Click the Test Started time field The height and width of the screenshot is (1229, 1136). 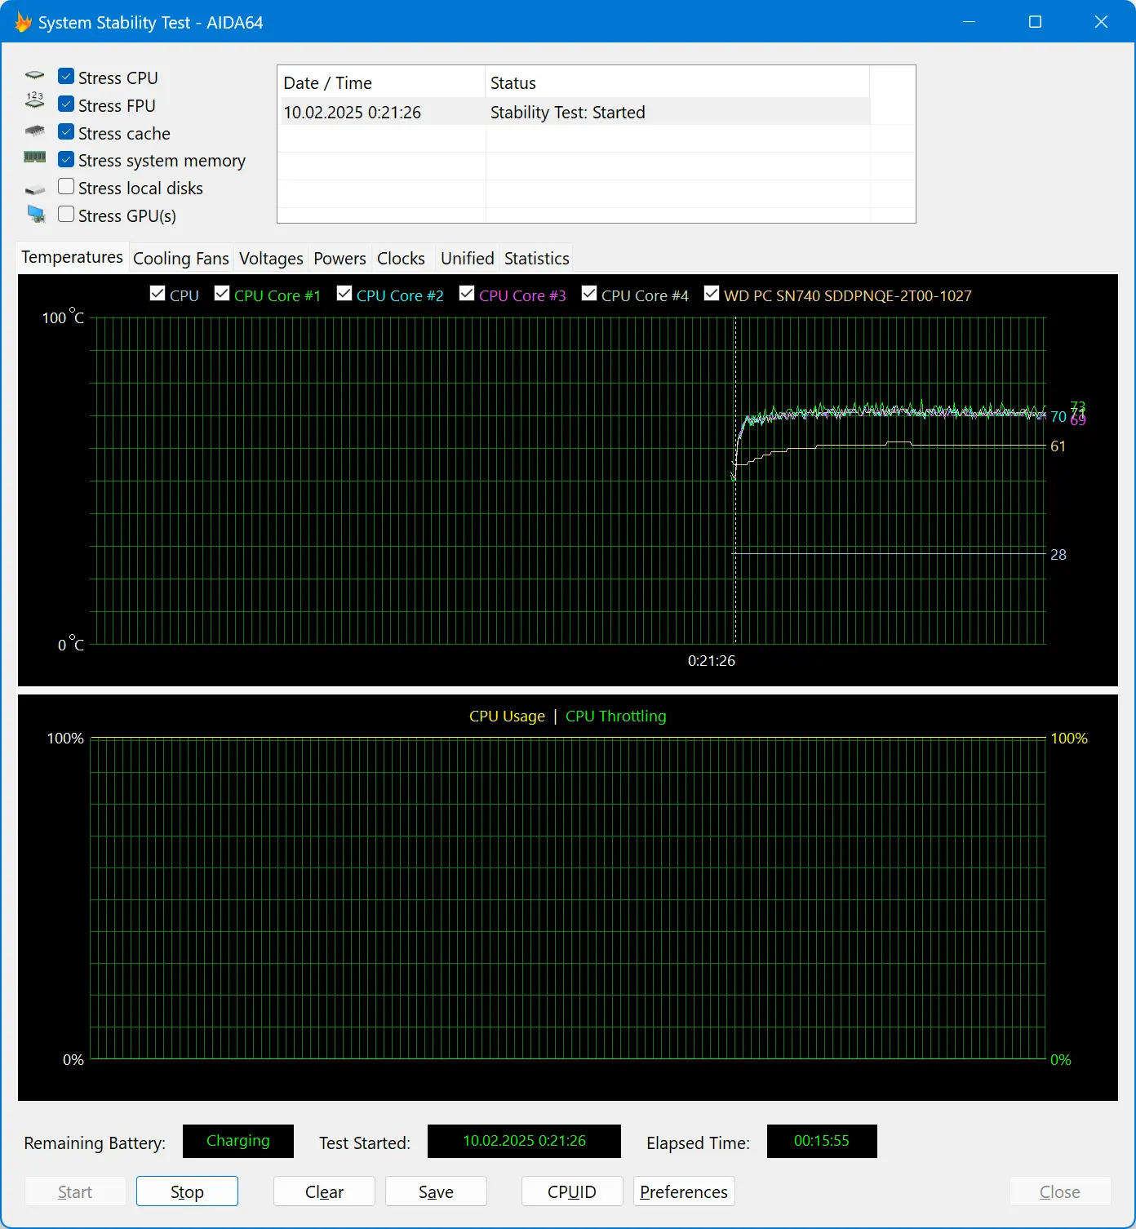pos(524,1141)
